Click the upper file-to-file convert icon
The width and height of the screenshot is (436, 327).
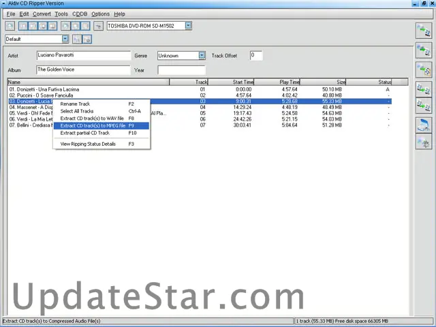(424, 89)
